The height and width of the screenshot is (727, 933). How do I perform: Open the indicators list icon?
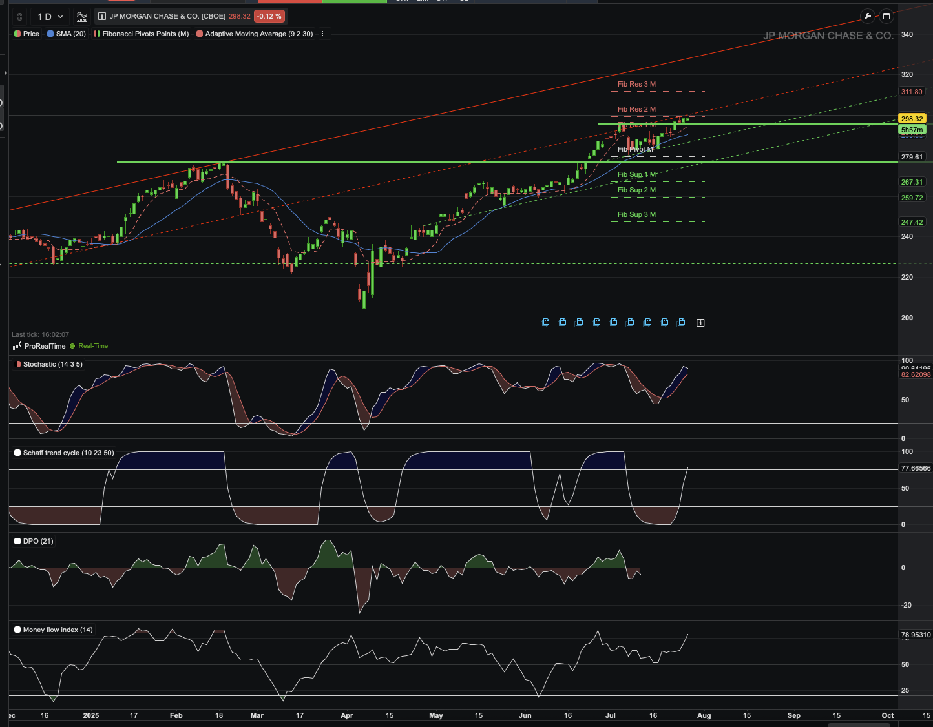(325, 34)
